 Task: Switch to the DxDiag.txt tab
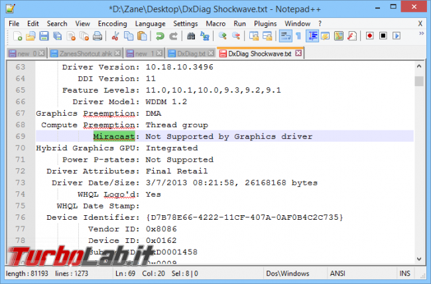tap(191, 53)
